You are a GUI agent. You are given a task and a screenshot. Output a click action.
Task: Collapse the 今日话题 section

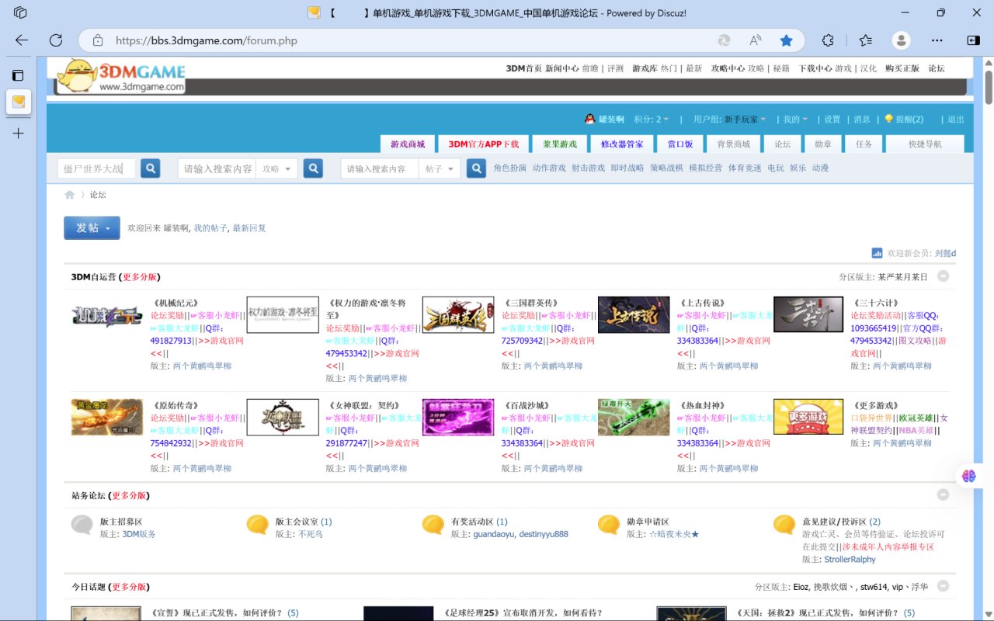coord(943,586)
